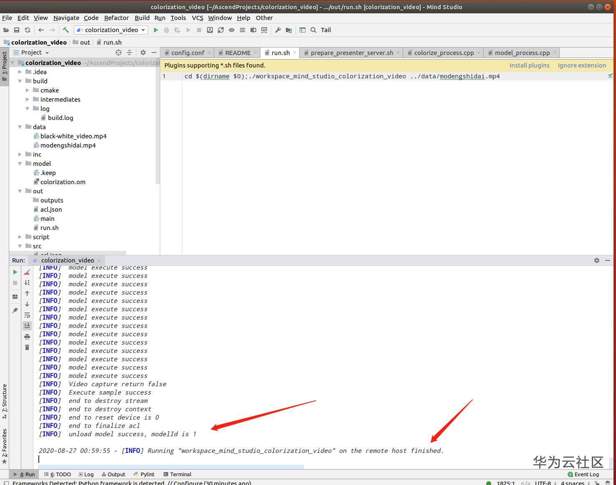Open Project panel gear settings

pos(143,52)
